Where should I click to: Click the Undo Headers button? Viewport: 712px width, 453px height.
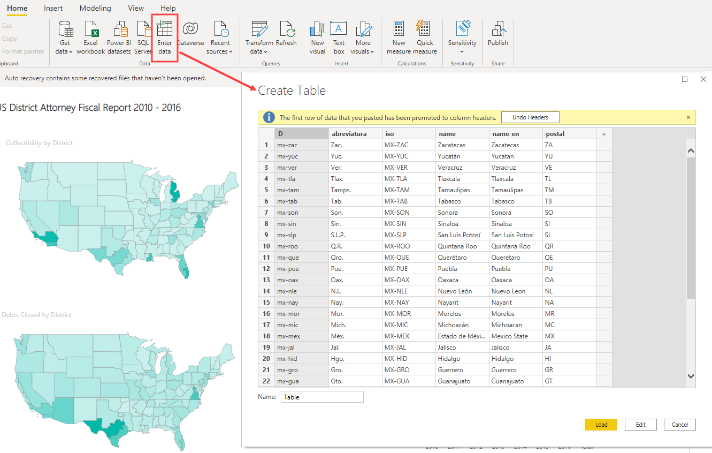pos(530,117)
